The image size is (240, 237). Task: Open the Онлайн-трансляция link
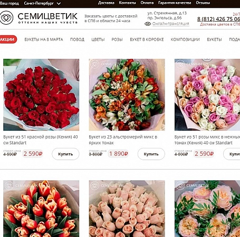[171, 24]
